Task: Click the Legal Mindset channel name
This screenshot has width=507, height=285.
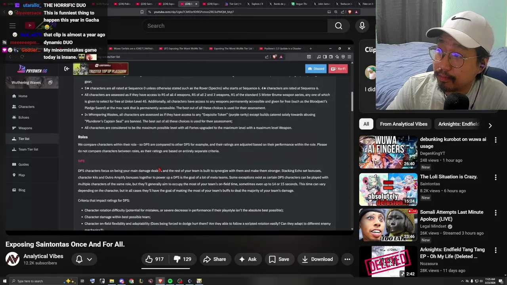Action: (x=433, y=226)
